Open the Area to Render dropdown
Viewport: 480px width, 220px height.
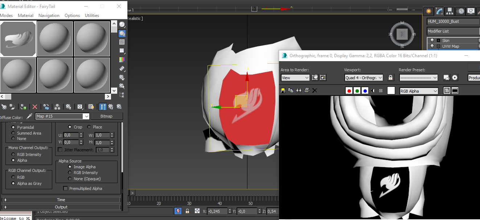point(295,77)
